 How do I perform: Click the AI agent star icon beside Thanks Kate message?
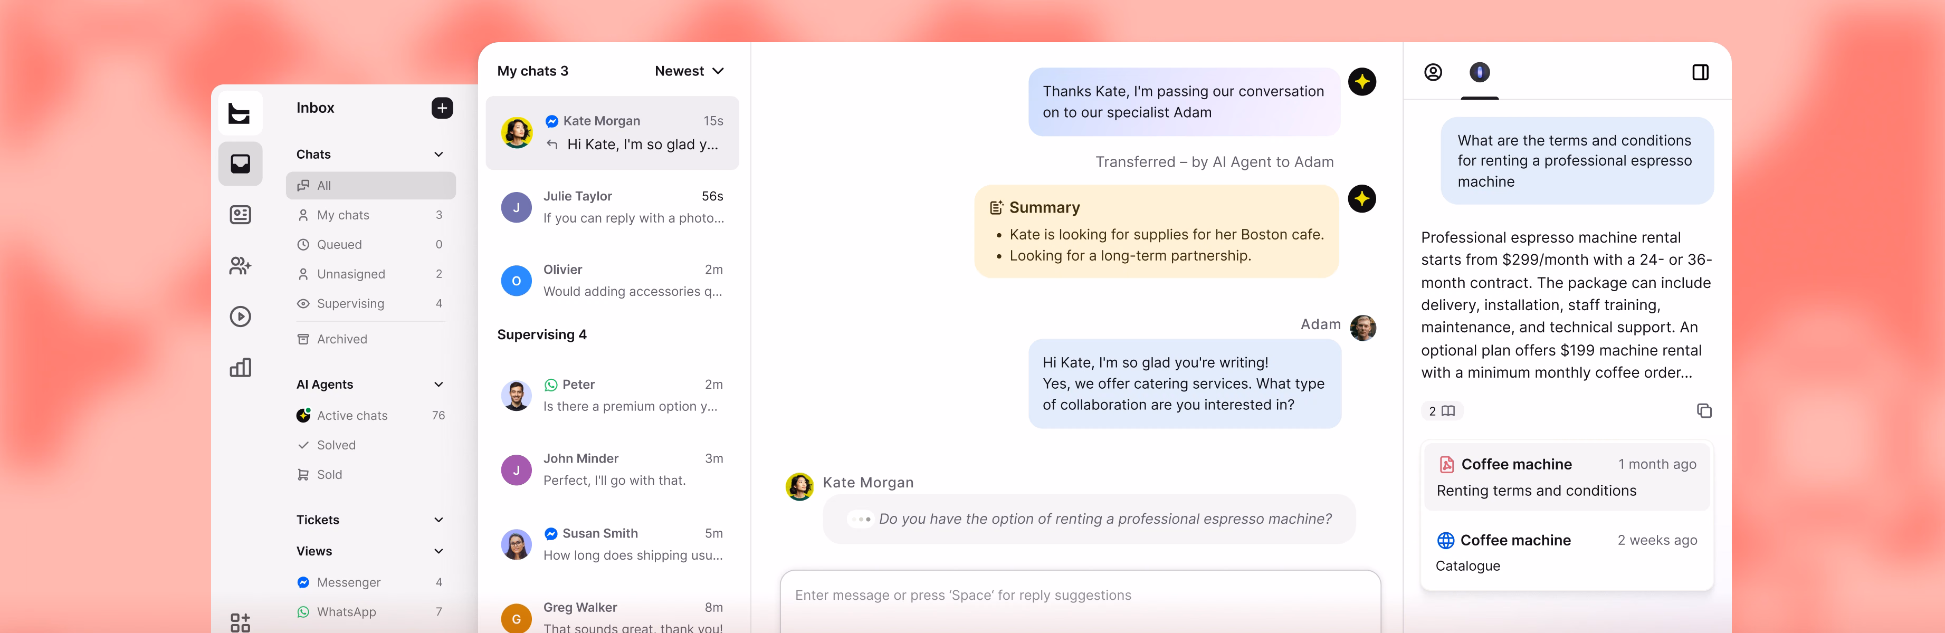point(1361,81)
